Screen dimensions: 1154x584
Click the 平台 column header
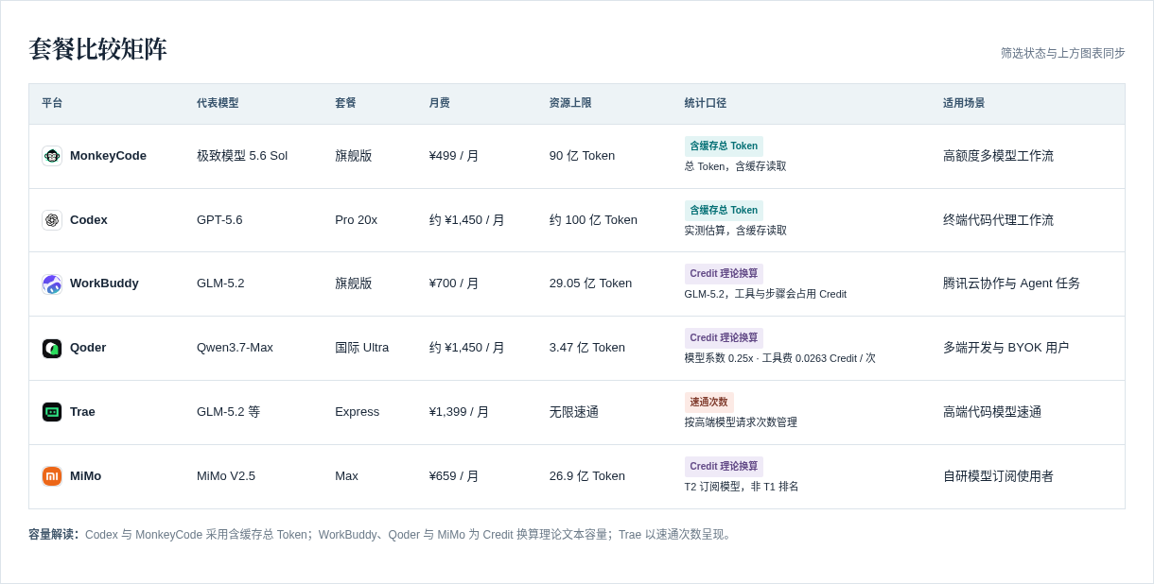[52, 103]
